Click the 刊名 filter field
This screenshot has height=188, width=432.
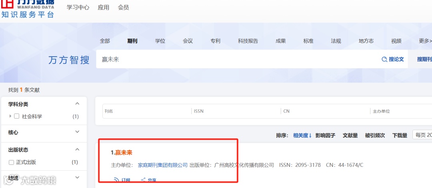[x=147, y=111]
